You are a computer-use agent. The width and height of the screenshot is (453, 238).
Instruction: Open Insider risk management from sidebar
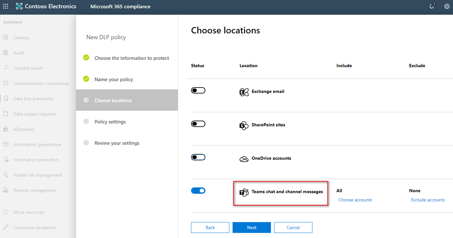(x=38, y=175)
